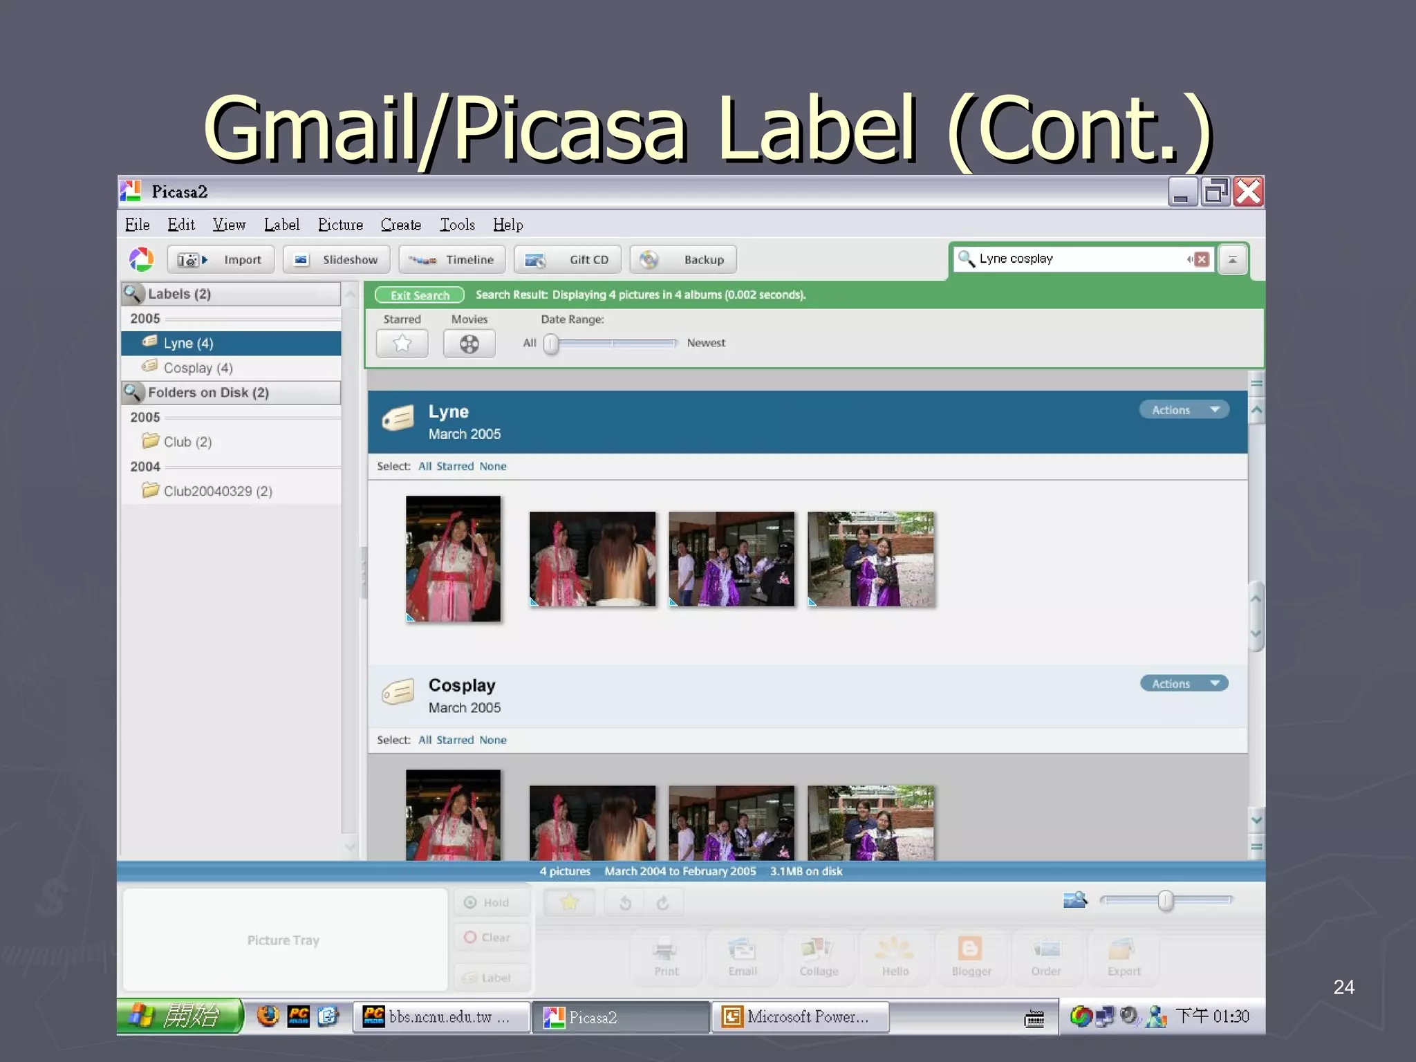The width and height of the screenshot is (1416, 1062).
Task: Select the Cosplay (4) label in sidebar
Action: (231, 368)
